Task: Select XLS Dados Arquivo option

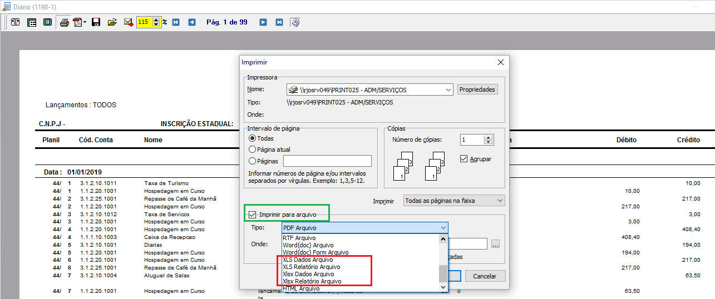Action: 360,260
